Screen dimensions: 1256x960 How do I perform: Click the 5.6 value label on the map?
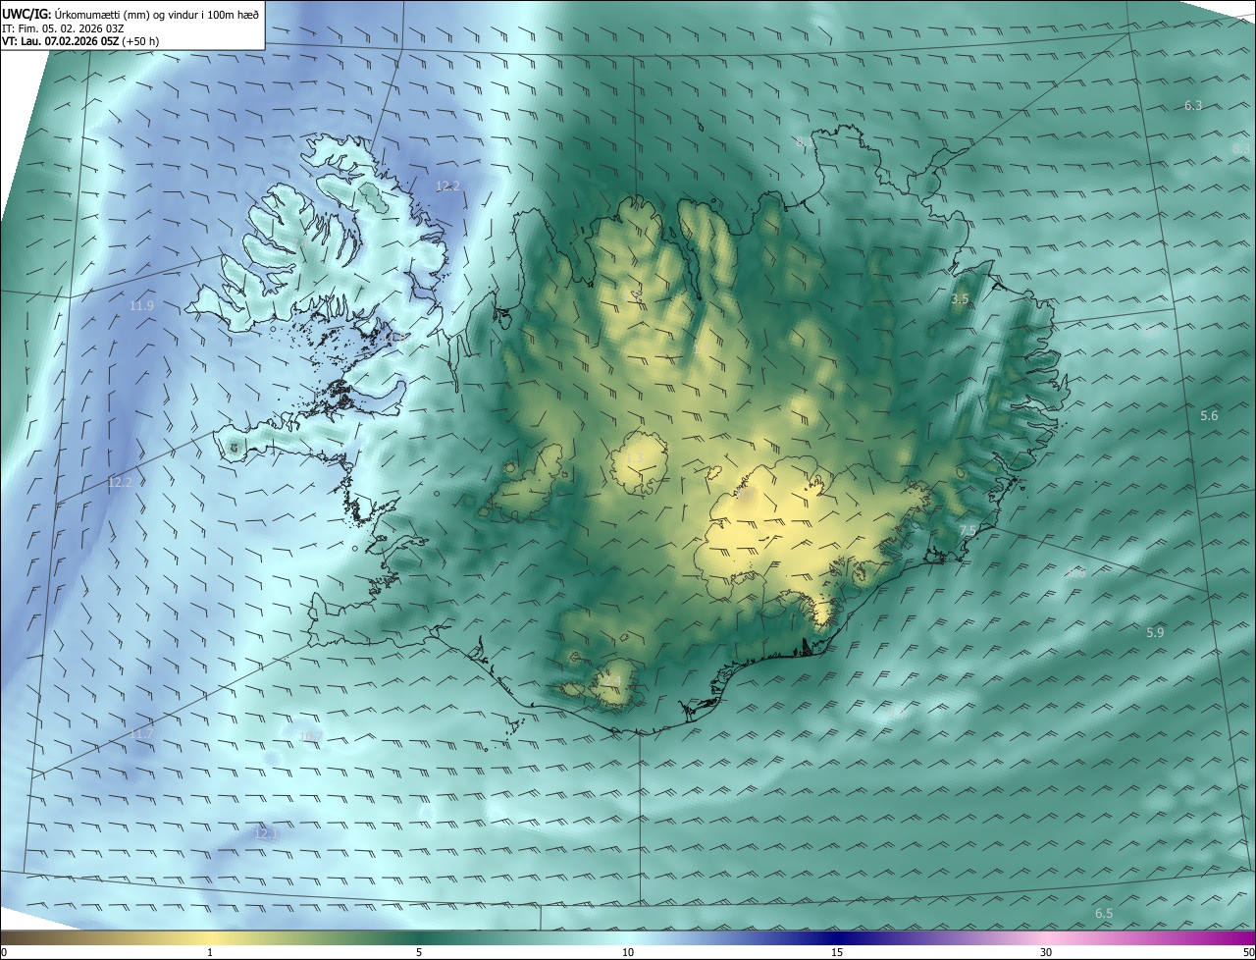click(1209, 416)
